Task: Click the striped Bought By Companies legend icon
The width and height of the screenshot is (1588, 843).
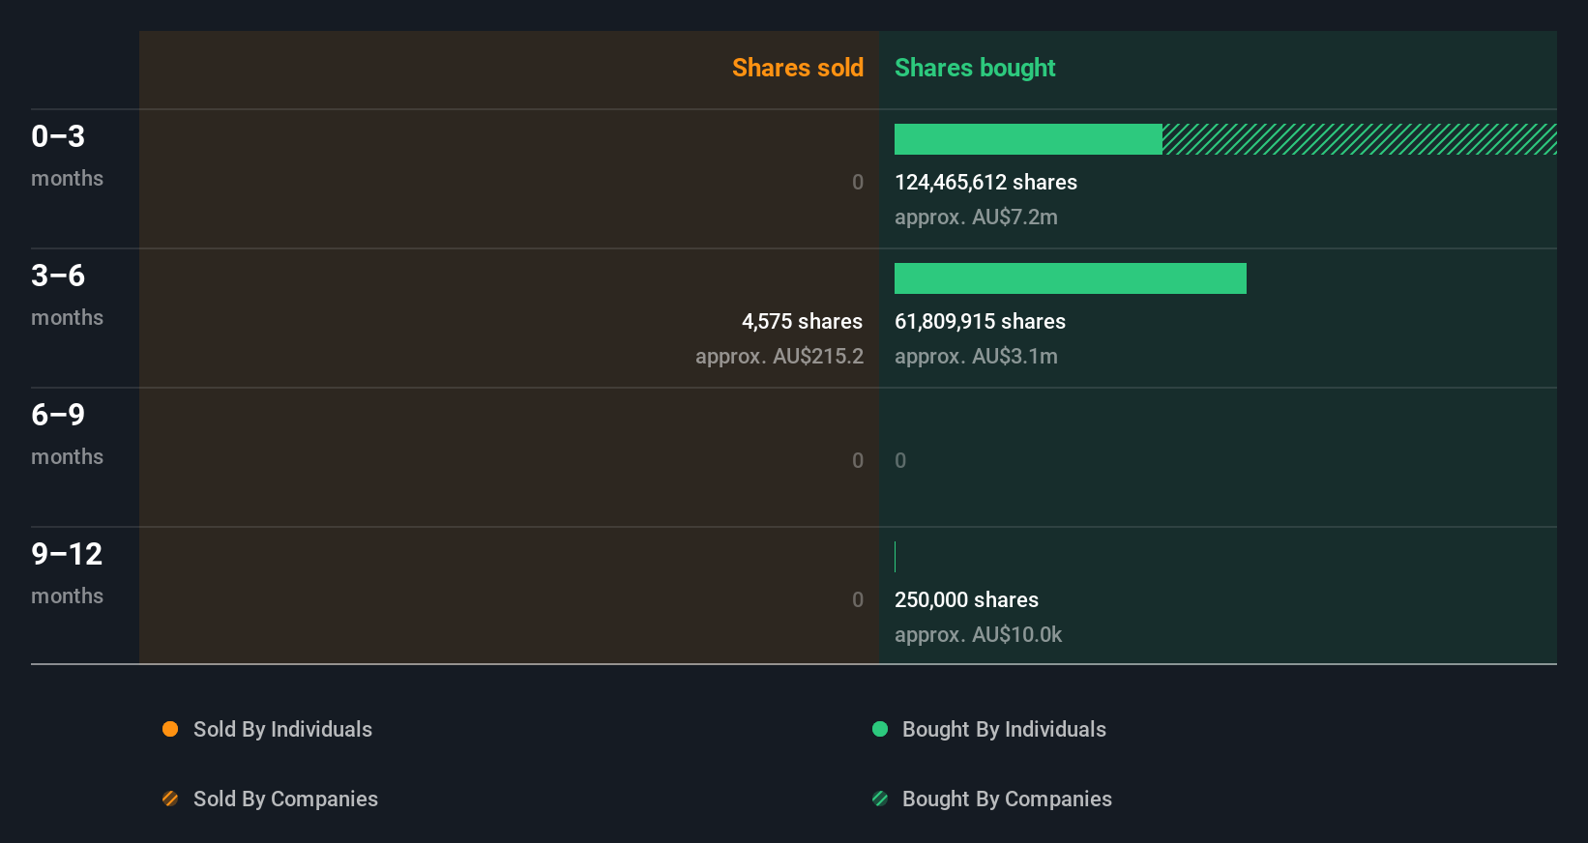Action: [880, 799]
